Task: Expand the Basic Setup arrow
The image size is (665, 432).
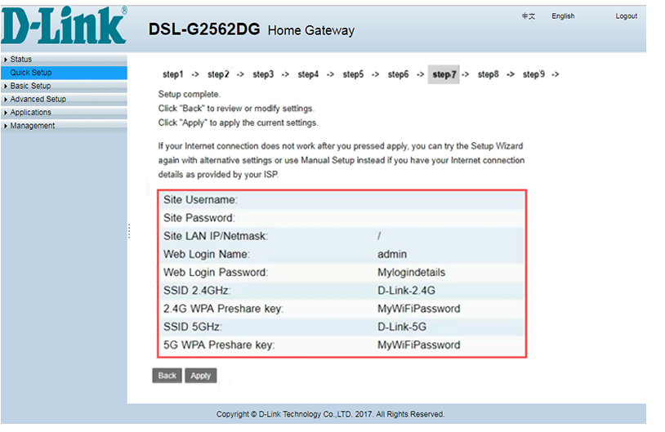Action: 6,87
